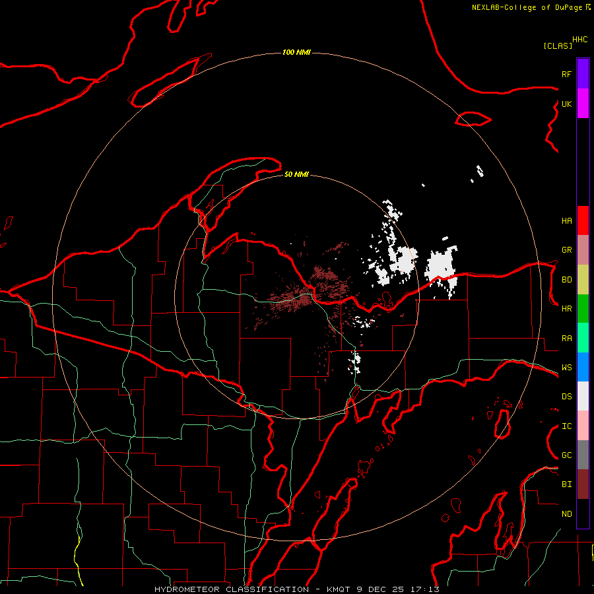The image size is (594, 594).
Task: Click the GC legend label text
Action: [566, 455]
